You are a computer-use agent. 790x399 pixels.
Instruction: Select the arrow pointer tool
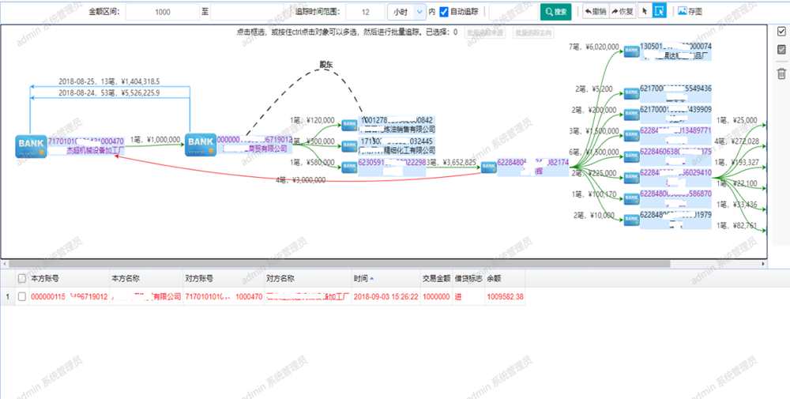tap(645, 12)
